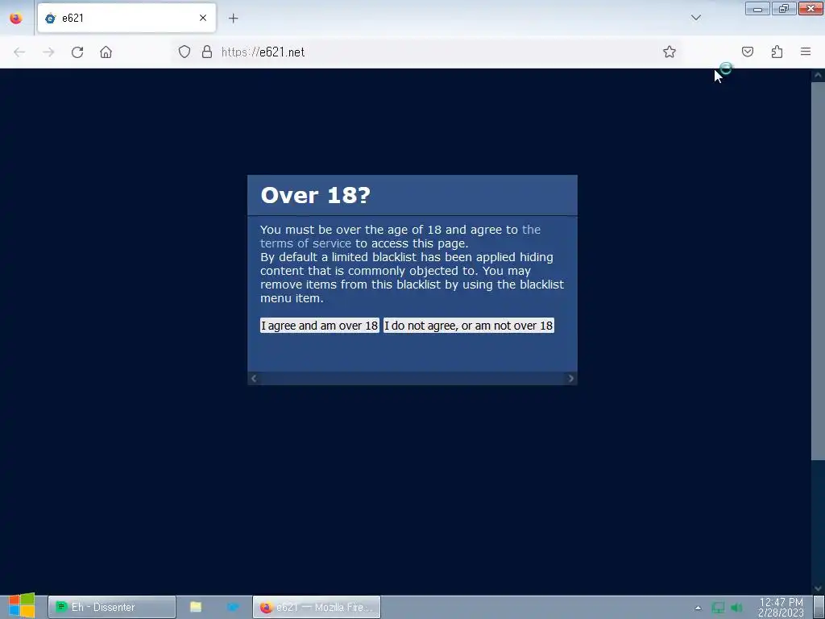
Task: Click the Firefox back arrow
Action: pos(19,52)
